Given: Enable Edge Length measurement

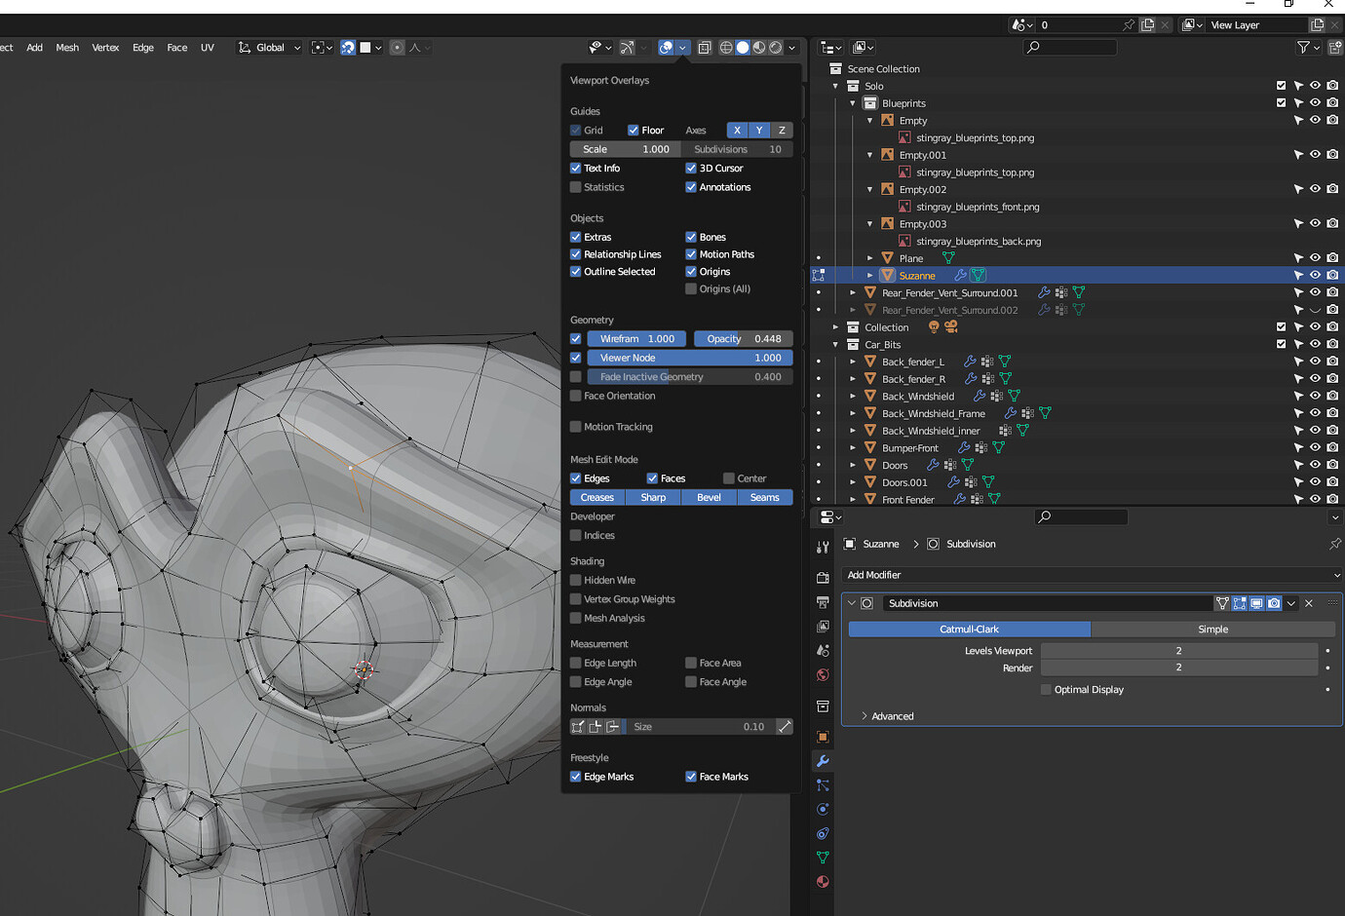Looking at the screenshot, I should [576, 663].
